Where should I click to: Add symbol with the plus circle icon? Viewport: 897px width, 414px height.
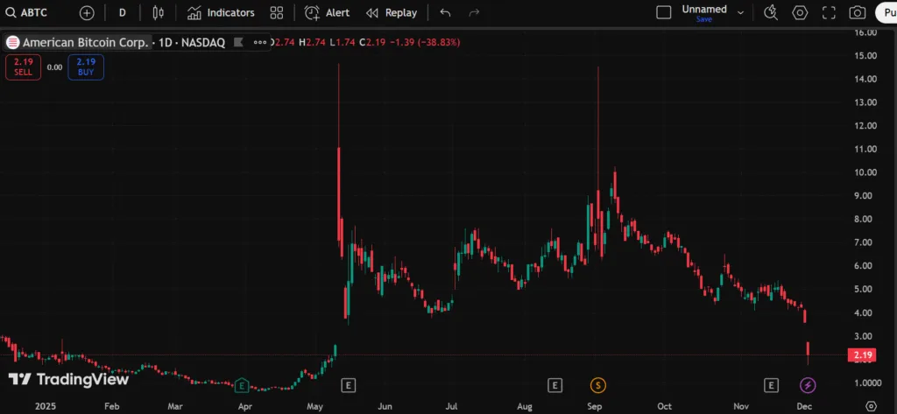point(87,12)
